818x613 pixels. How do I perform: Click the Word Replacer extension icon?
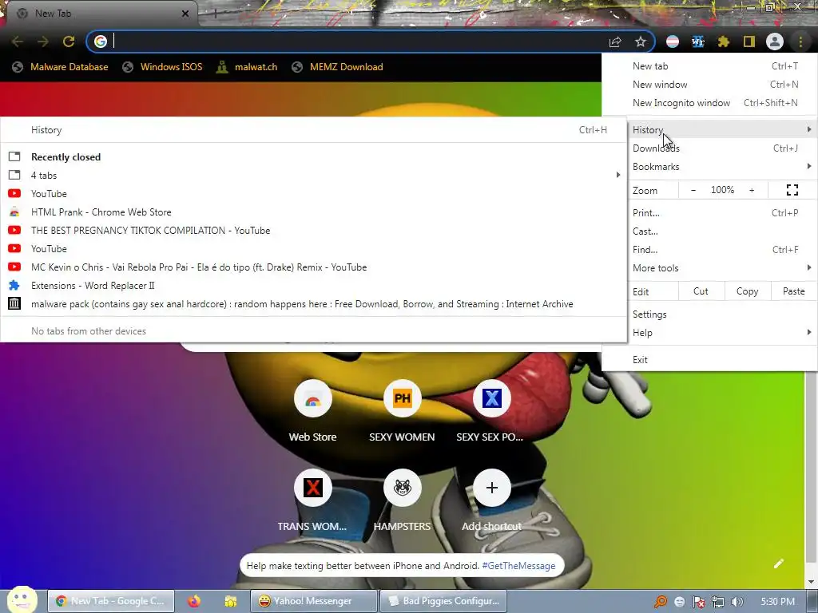pos(698,42)
